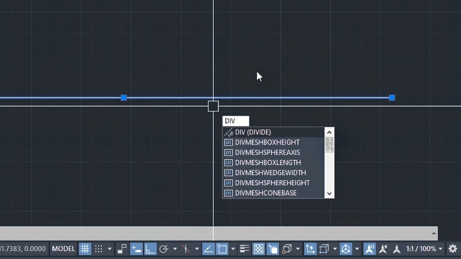Screen dimensions: 461x259
Task: Open 3D object snap dropdown
Action: 297,249
